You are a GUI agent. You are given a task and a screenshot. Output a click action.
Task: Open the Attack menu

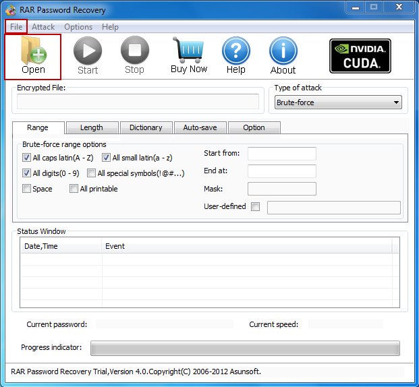(x=43, y=27)
